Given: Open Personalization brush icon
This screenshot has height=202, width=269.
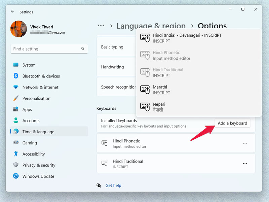Looking at the screenshot, I should (x=16, y=98).
